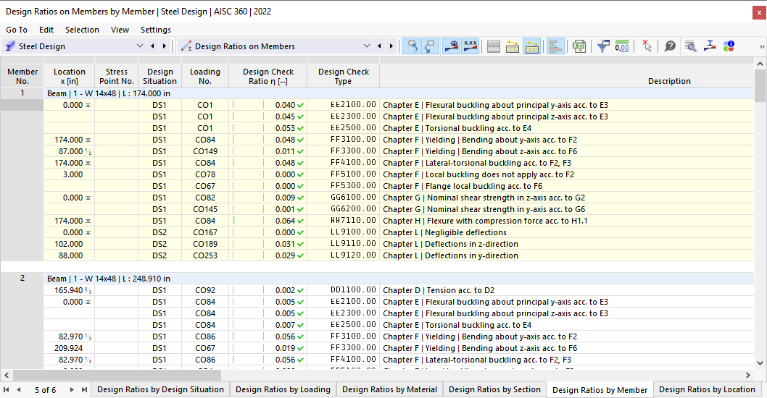Click the second selection sync arrow icon
This screenshot has height=398, width=767.
point(431,46)
